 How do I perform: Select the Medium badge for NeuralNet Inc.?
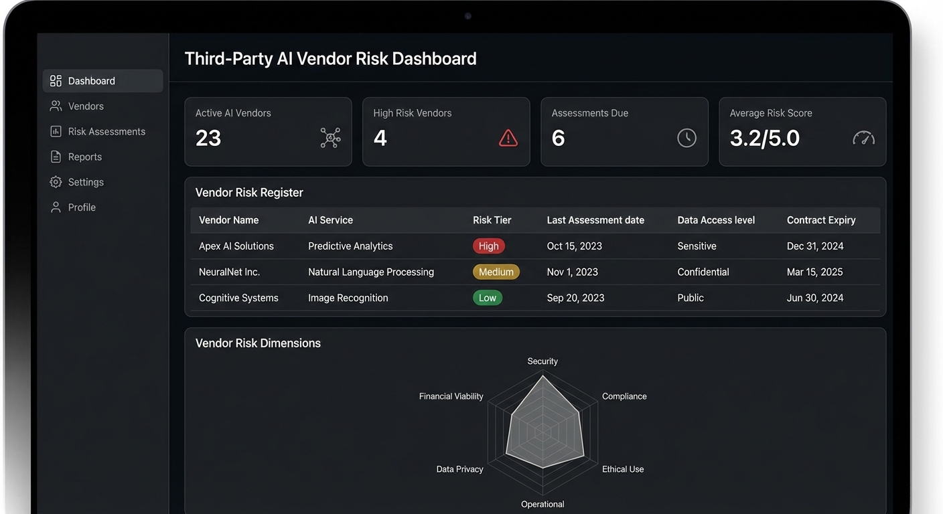coord(496,272)
